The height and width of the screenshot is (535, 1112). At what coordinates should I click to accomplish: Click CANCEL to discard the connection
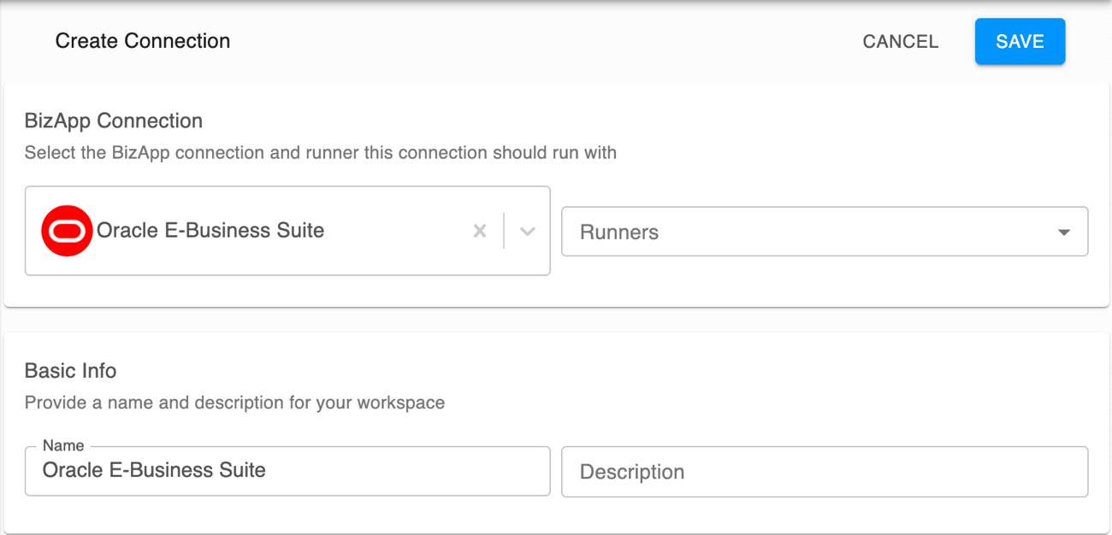900,41
